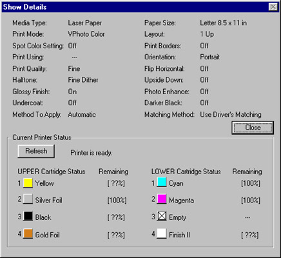Click the Silver Foil remaining 100% text
281x258 pixels.
[117, 201]
